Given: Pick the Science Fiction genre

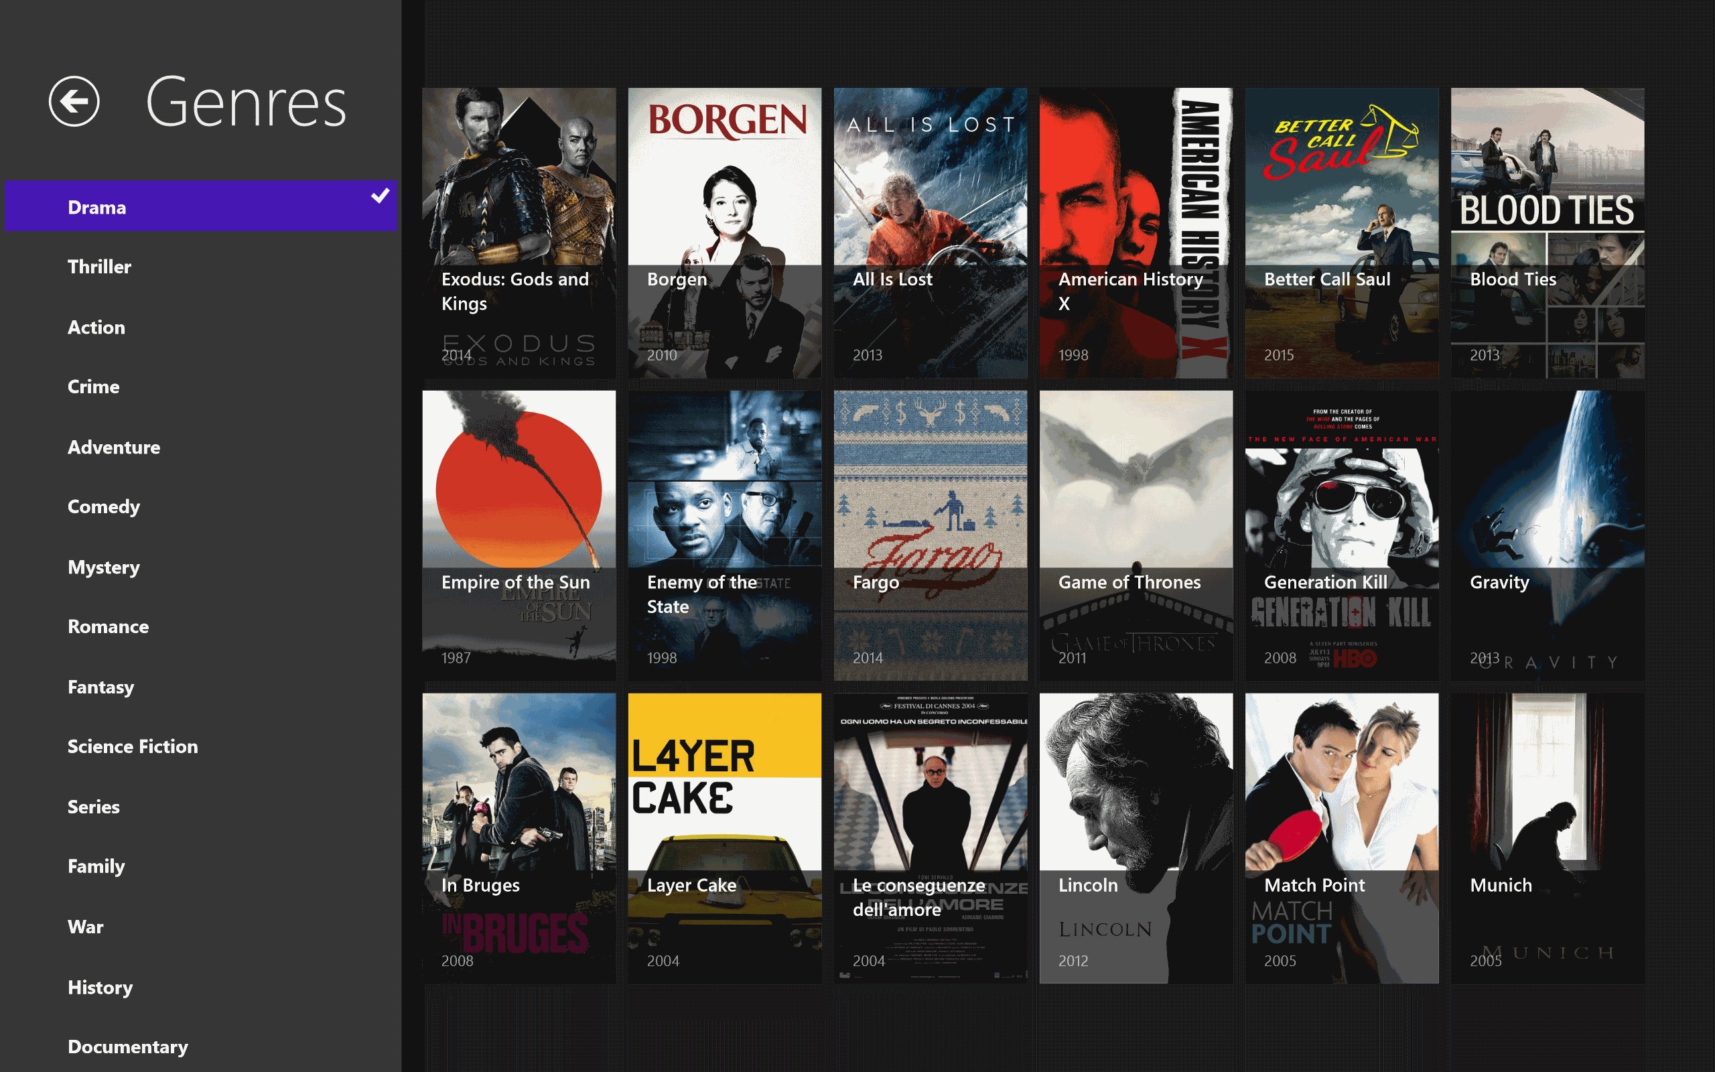Looking at the screenshot, I should click(133, 746).
